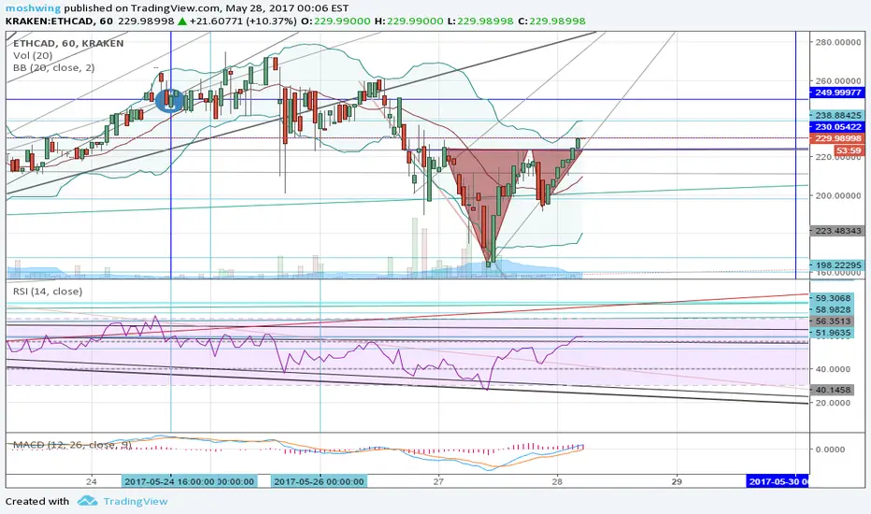The width and height of the screenshot is (871, 514).
Task: Click the green up-arrow price change icon
Action: pos(181,21)
